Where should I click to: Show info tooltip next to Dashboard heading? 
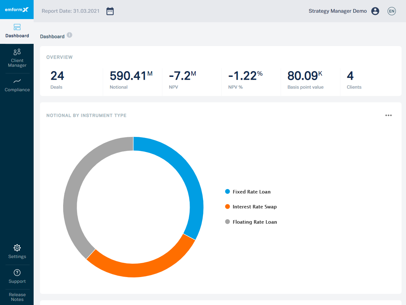(69, 35)
